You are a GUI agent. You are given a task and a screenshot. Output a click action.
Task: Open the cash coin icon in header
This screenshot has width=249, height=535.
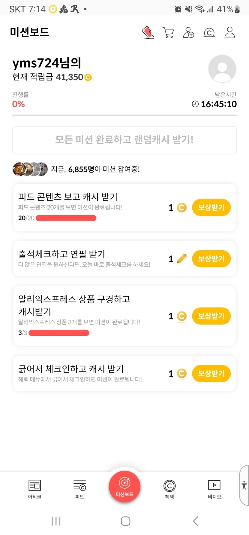click(x=209, y=32)
